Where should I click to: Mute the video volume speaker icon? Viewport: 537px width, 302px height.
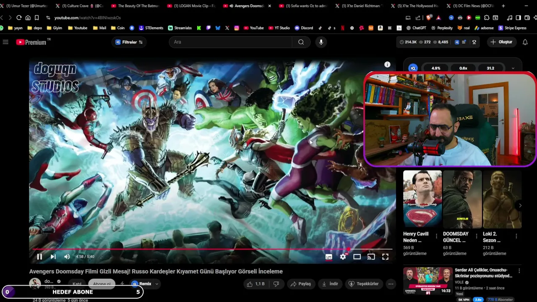tap(67, 257)
